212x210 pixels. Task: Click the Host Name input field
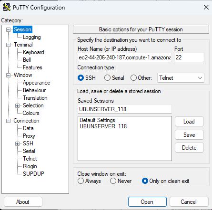[125, 57]
